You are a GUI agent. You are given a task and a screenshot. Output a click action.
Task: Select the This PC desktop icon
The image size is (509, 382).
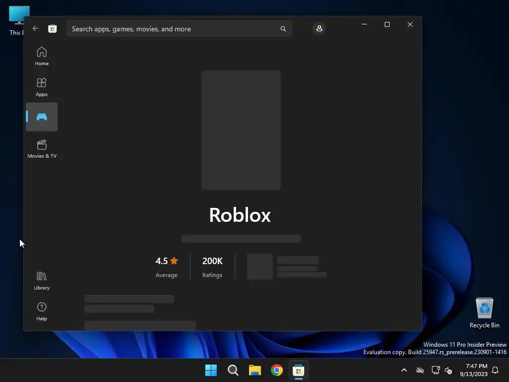16,20
